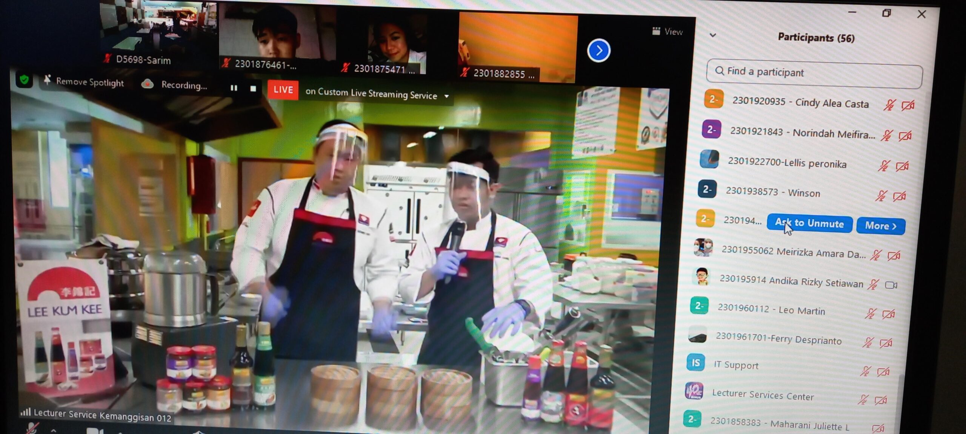The width and height of the screenshot is (966, 434).
Task: Restore down the Zoom window
Action: pyautogui.click(x=886, y=13)
